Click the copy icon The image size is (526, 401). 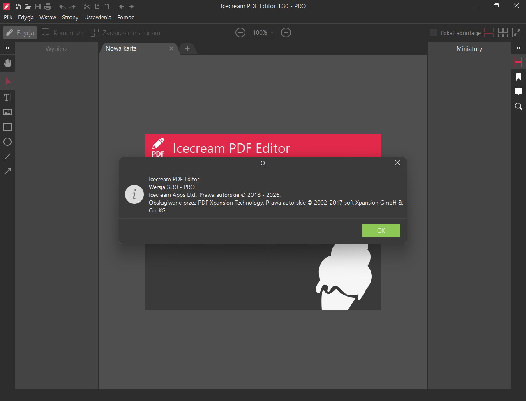tap(97, 7)
